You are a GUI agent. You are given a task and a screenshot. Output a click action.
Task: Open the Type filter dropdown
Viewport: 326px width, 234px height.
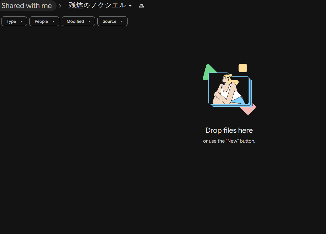pyautogui.click(x=14, y=21)
